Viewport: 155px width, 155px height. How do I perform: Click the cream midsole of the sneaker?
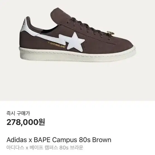click(77, 55)
